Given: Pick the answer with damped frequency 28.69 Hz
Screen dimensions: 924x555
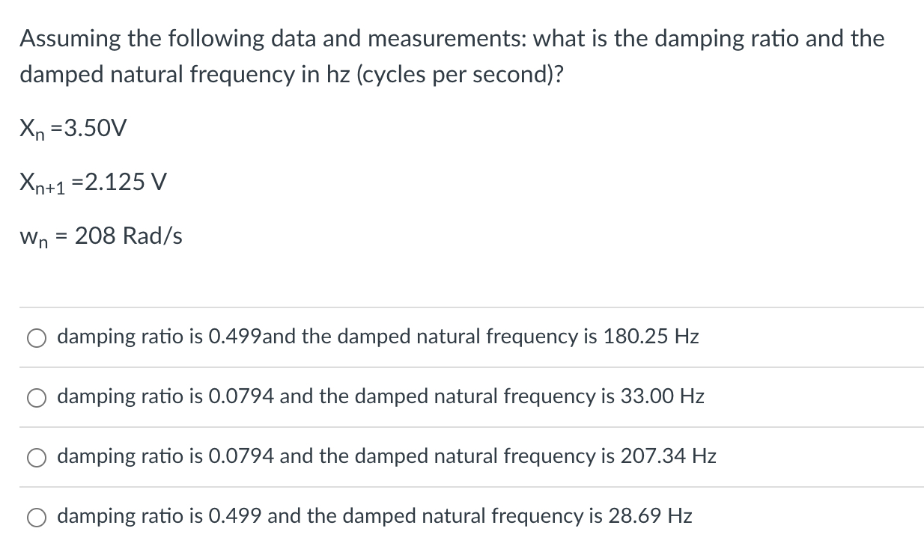Looking at the screenshot, I should 374,516.
